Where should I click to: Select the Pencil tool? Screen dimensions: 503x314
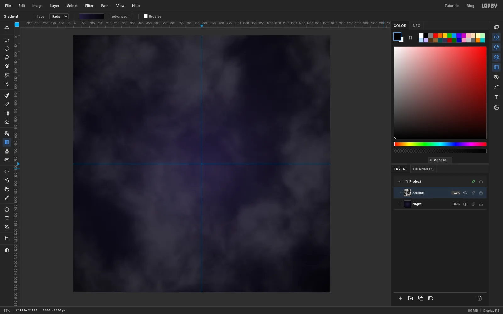point(7,104)
